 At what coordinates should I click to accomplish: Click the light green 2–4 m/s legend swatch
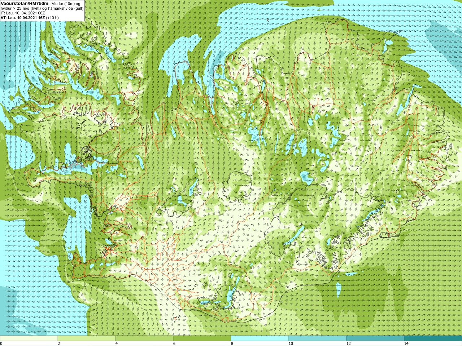tap(87, 338)
